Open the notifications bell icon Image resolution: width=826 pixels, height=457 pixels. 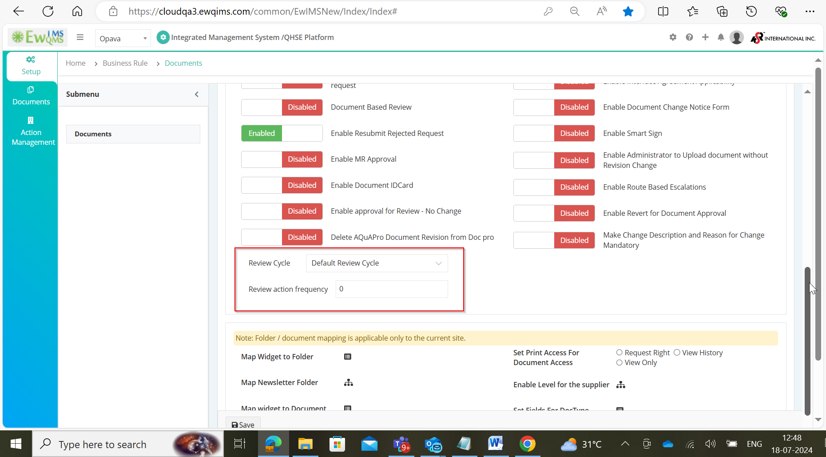721,37
